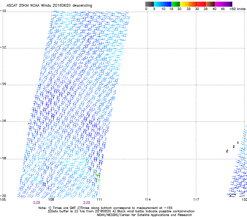Click the ASCAT 25KM NOAA Winds title
This screenshot has width=247, height=217.
coord(49,6)
